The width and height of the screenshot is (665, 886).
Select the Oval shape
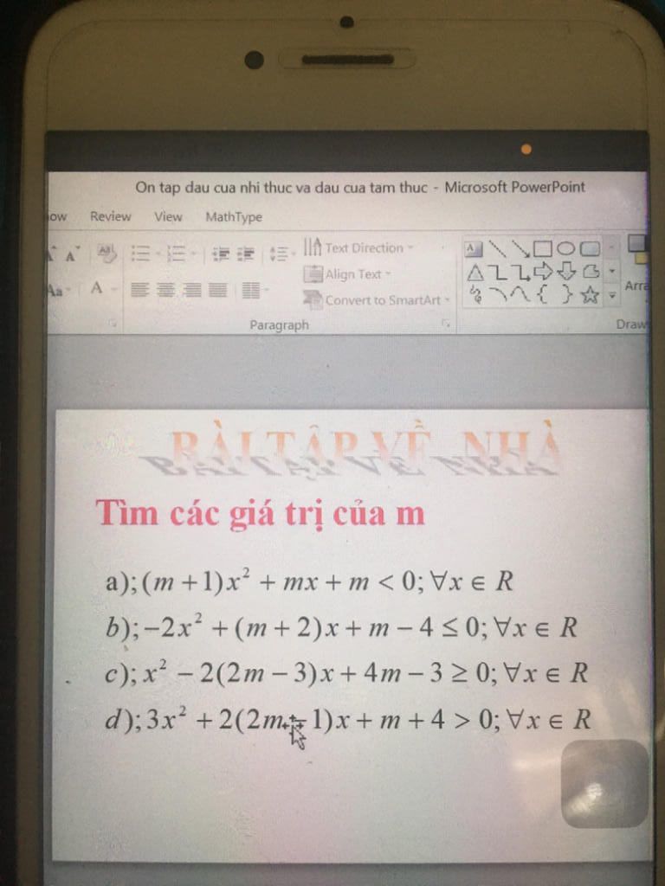coord(565,248)
